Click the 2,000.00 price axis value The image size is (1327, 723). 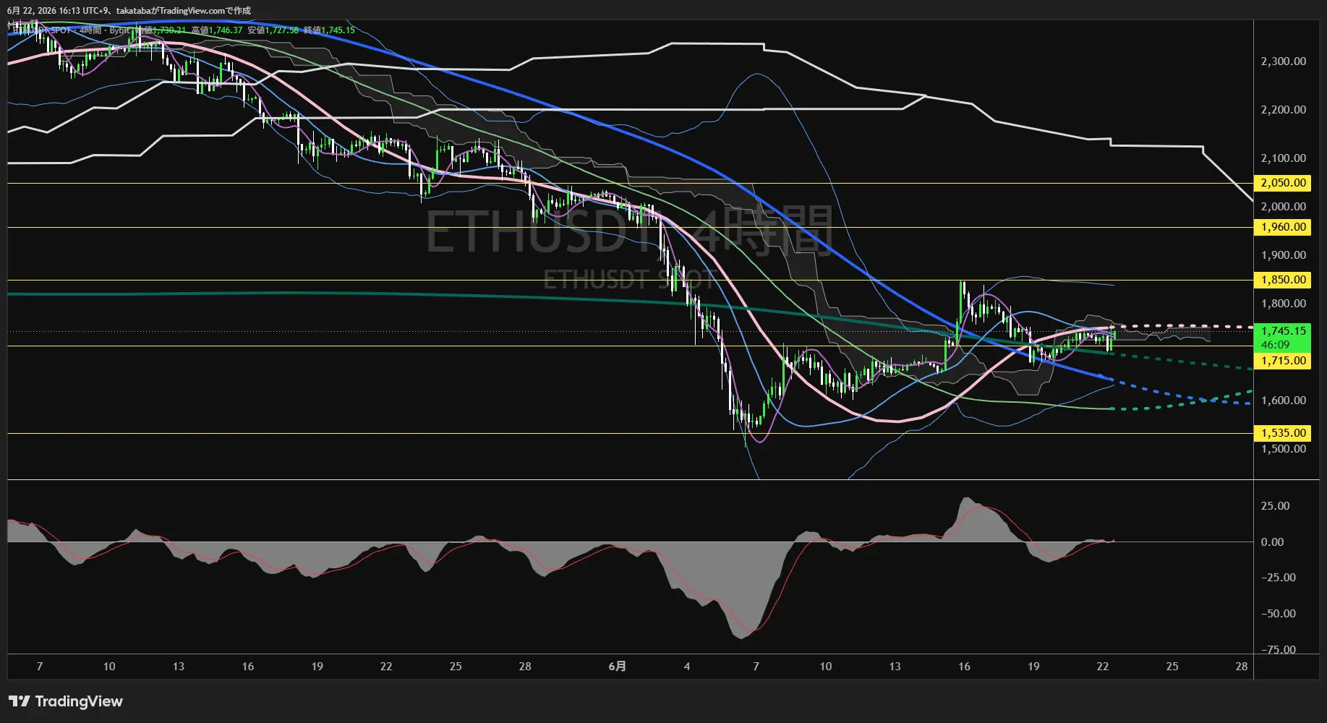point(1283,207)
